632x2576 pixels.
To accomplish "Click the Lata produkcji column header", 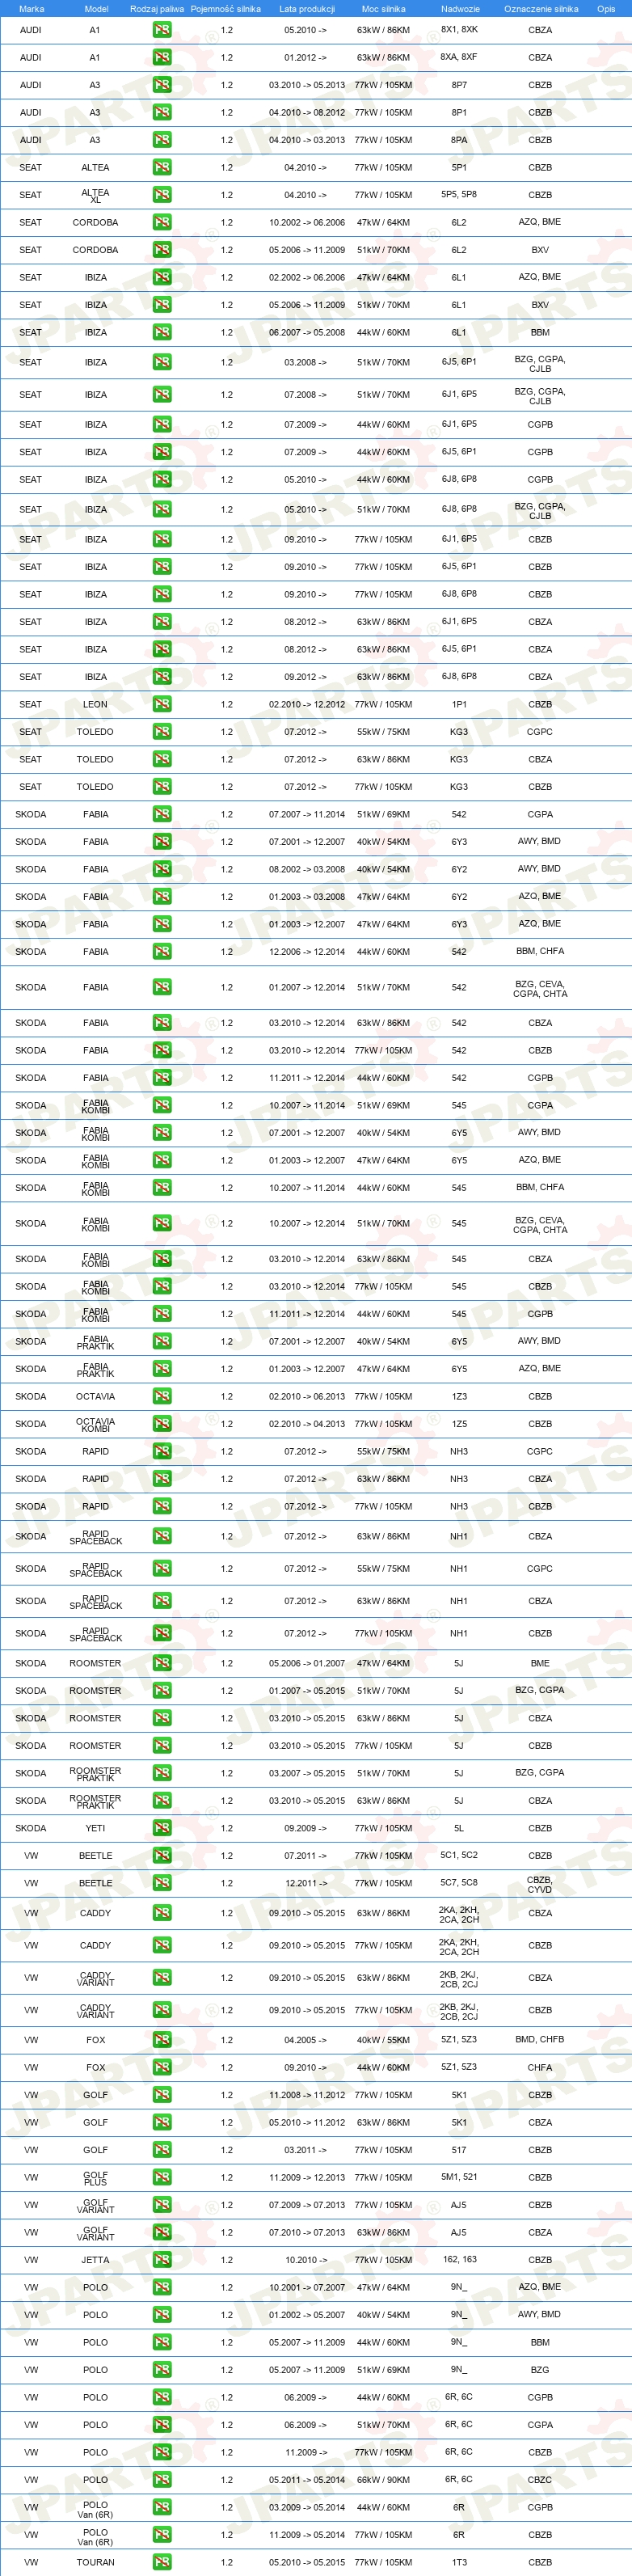I will tap(307, 9).
